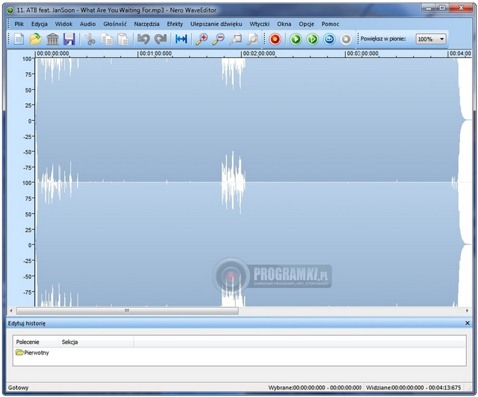Image resolution: width=478 pixels, height=397 pixels.
Task: Open the Edycja menu
Action: click(x=39, y=24)
